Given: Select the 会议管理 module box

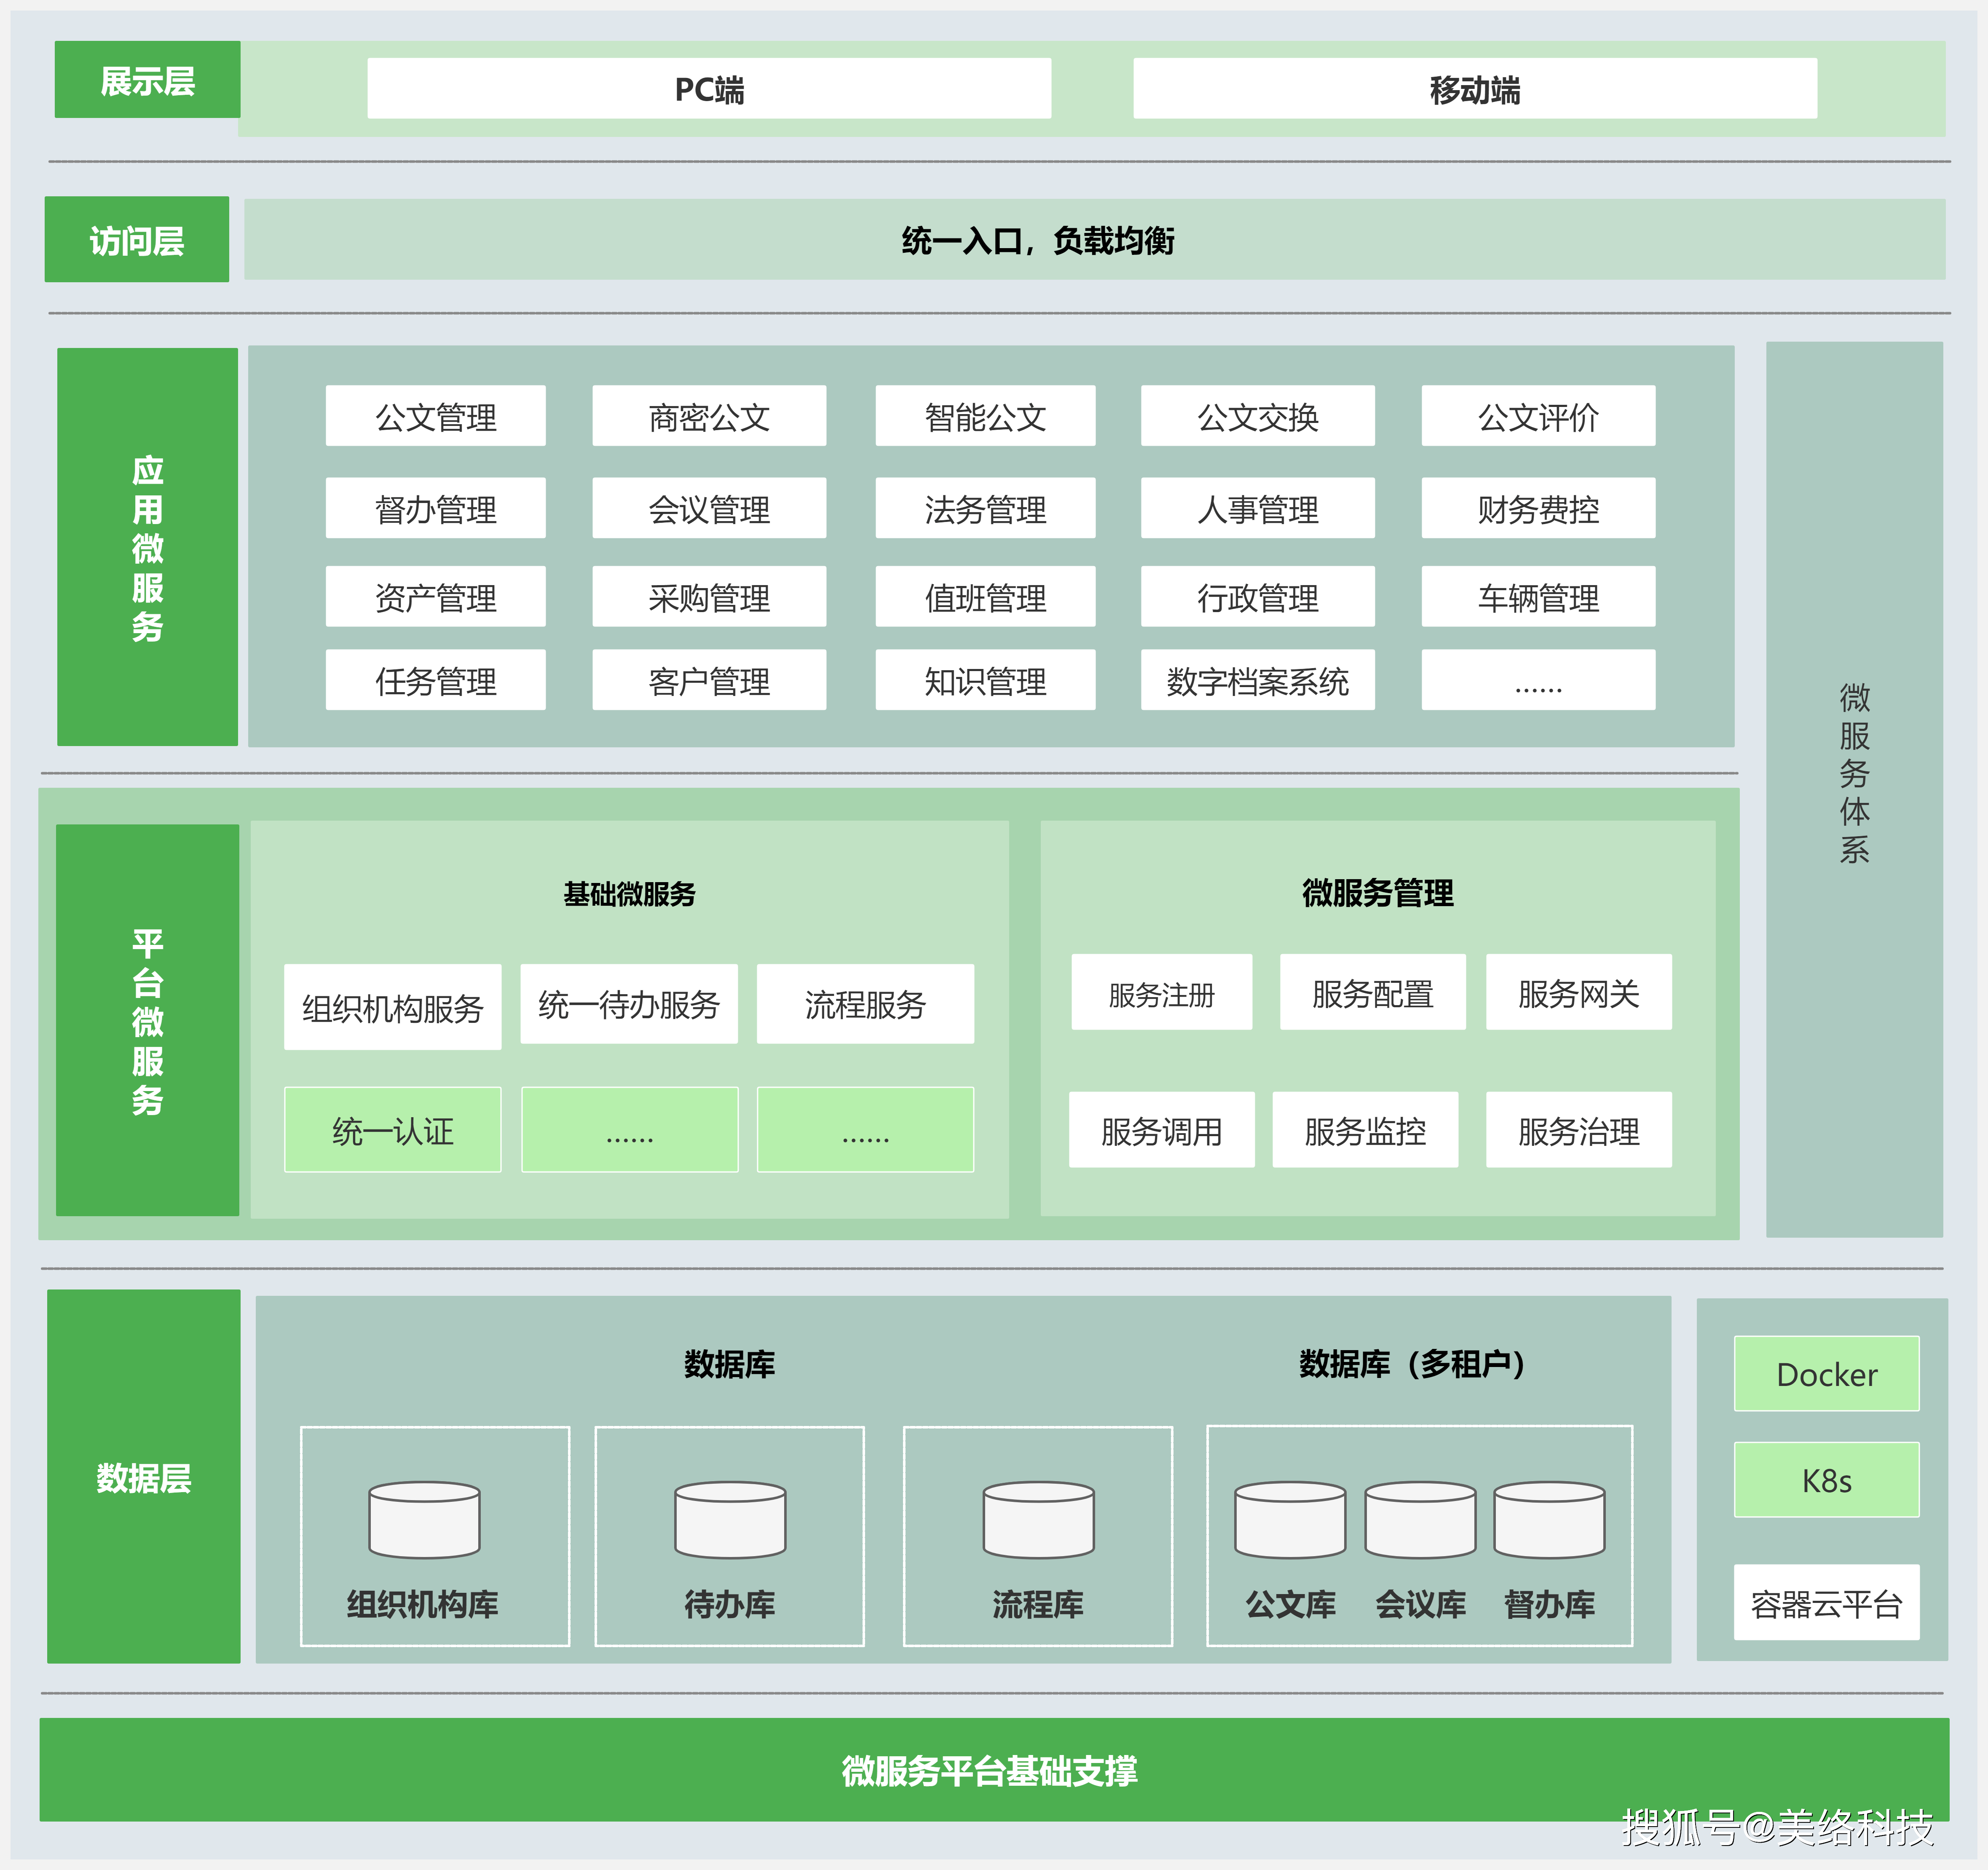Looking at the screenshot, I should [709, 508].
